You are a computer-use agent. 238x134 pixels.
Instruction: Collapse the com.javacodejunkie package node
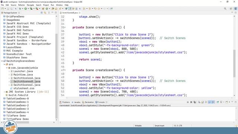click(7, 68)
